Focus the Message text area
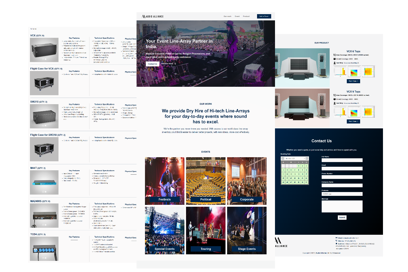 click(342, 206)
